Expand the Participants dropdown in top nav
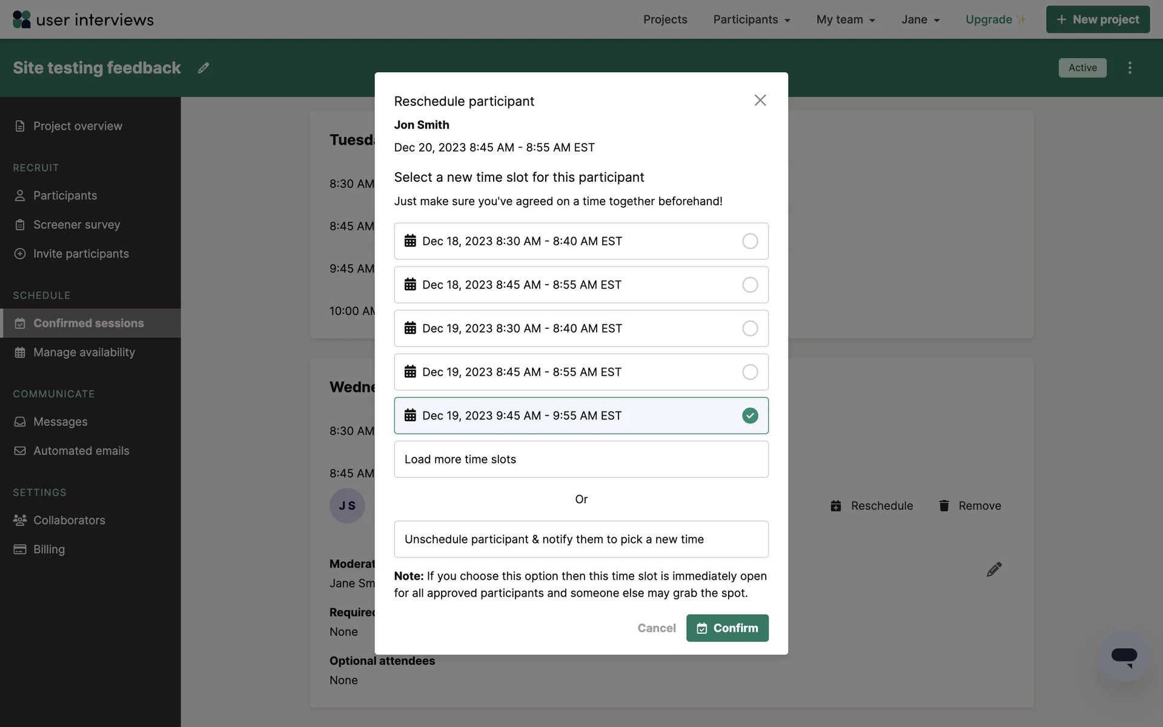The image size is (1163, 727). 752,19
